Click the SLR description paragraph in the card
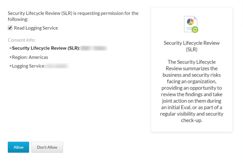 pos(191,91)
